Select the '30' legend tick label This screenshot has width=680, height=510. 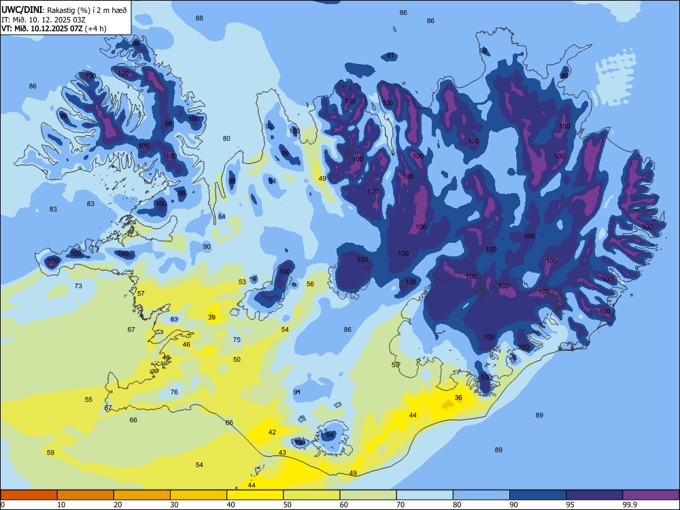point(174,505)
